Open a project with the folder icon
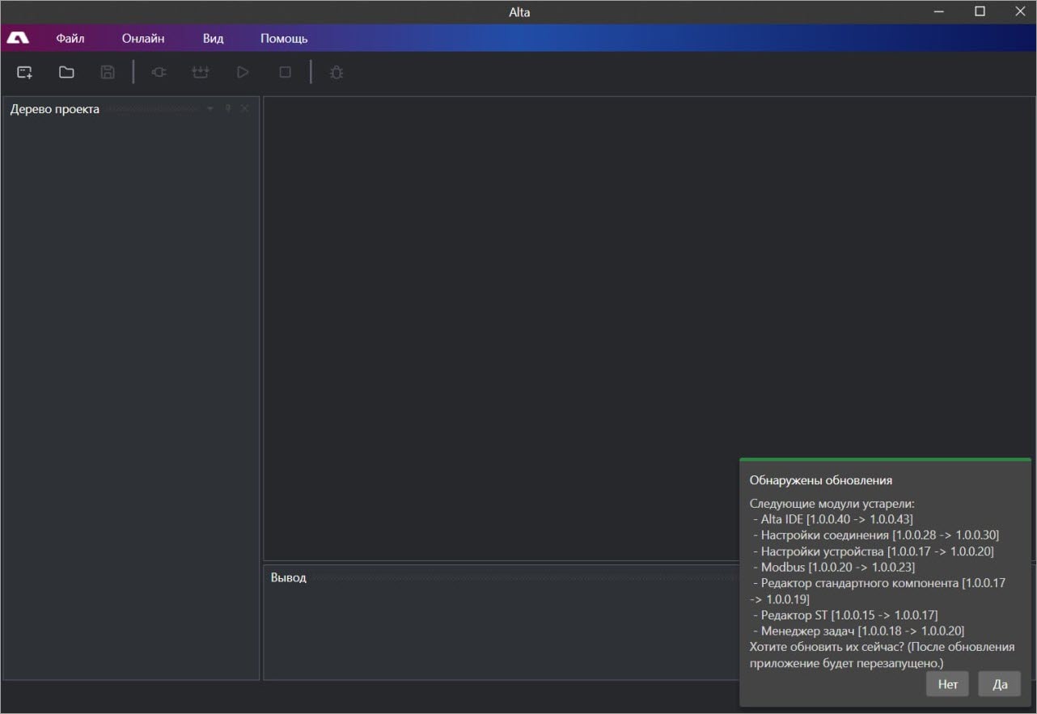The height and width of the screenshot is (714, 1037). pos(66,73)
